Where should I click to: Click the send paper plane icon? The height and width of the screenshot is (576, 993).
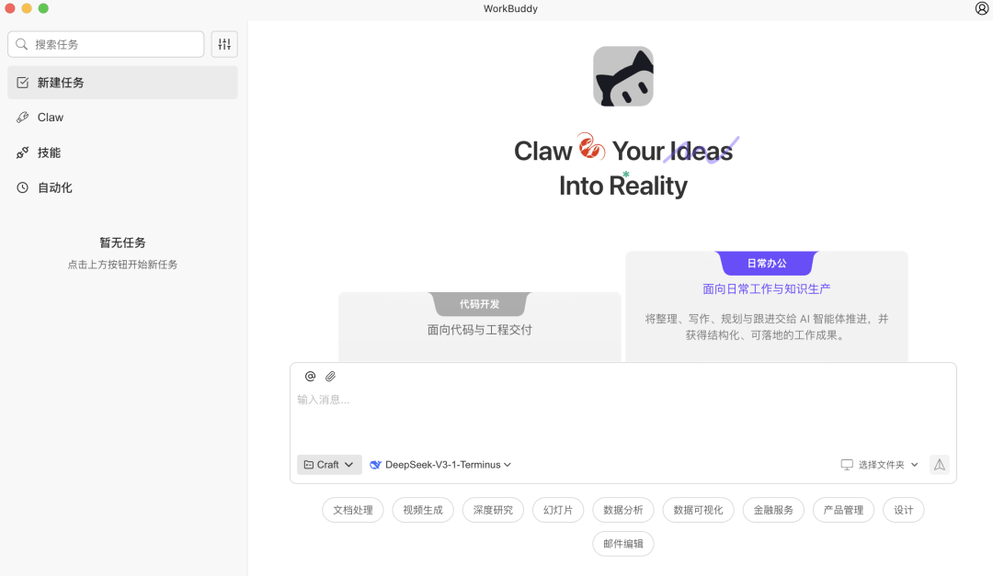[x=939, y=464]
